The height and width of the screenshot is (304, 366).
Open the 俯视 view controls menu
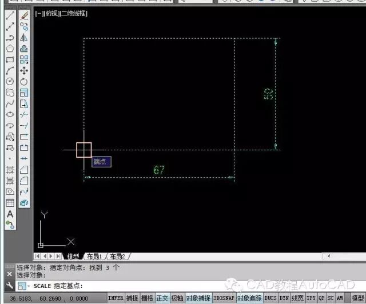coord(51,13)
